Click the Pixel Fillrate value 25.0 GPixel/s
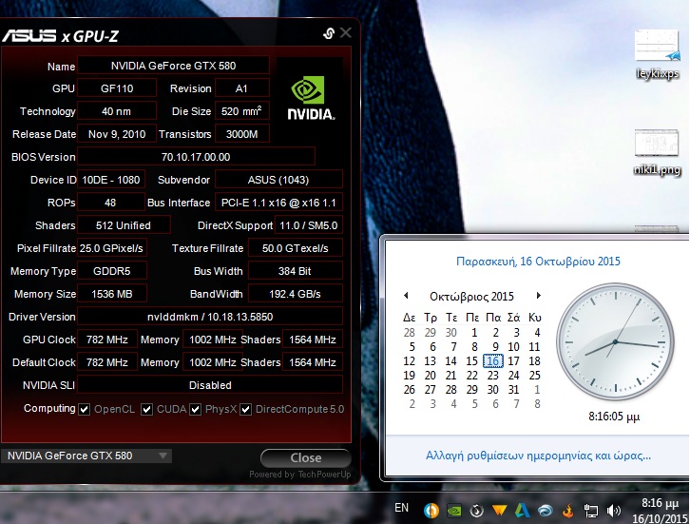690x524 pixels. [112, 248]
